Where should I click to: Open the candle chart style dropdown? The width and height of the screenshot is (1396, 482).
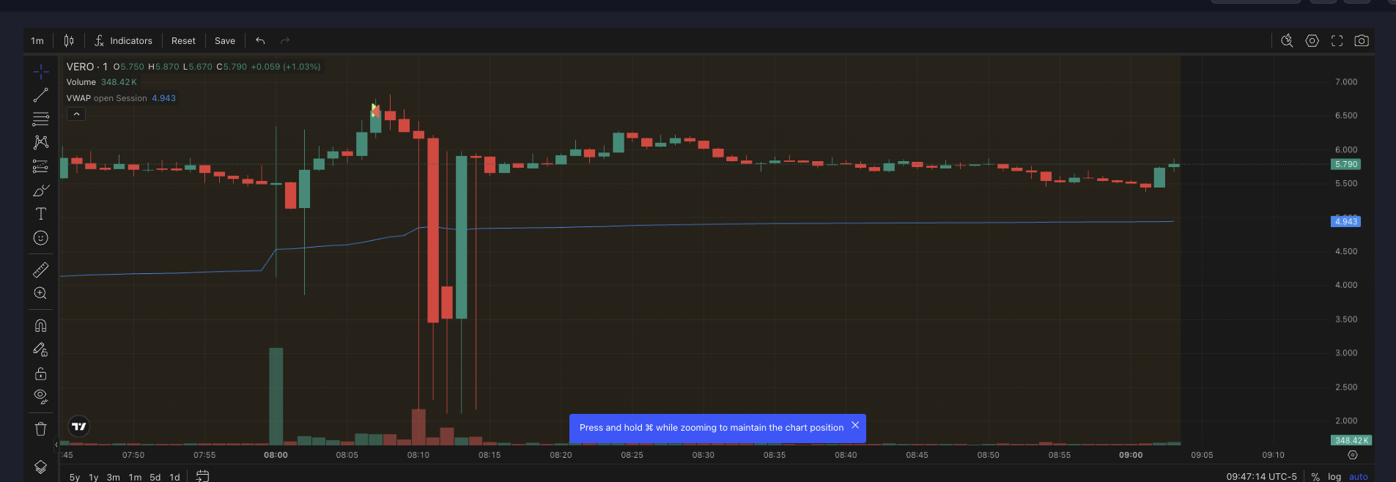[x=68, y=41]
